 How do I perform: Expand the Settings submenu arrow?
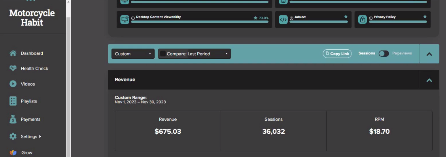tap(40, 136)
